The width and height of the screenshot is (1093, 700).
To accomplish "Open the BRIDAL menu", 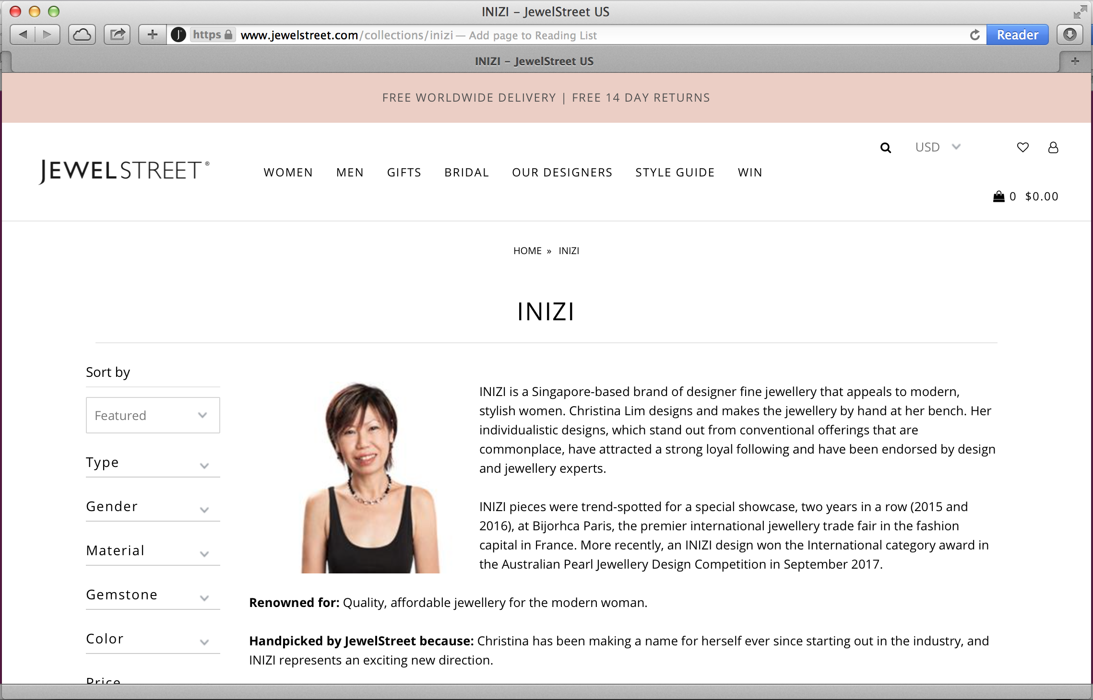I will click(466, 173).
